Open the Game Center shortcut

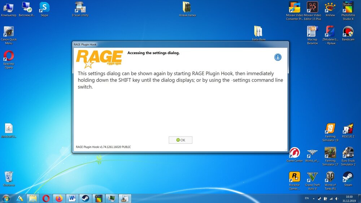coord(295,155)
